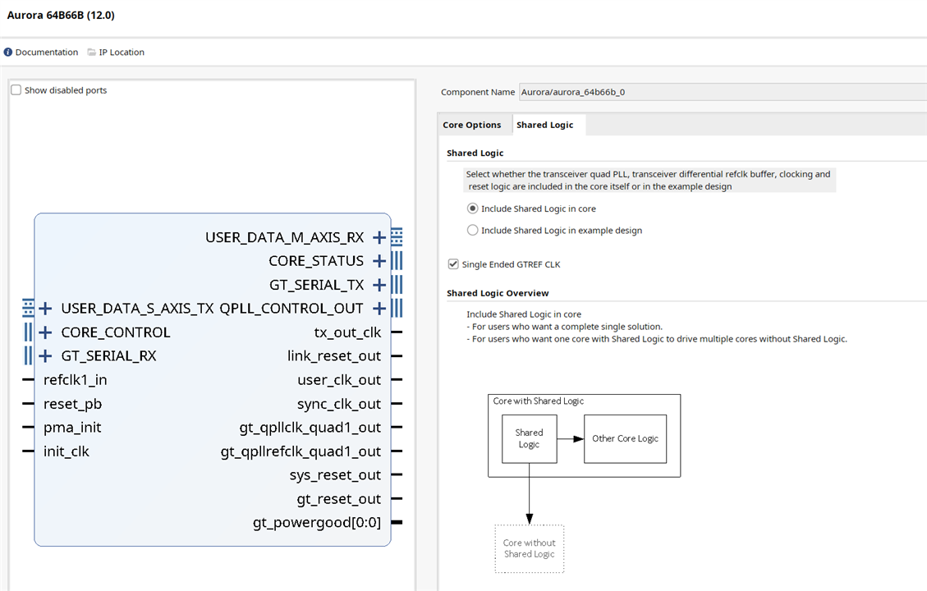
Task: Select the gt_qpllclk_quad1_out port label
Action: click(x=310, y=428)
